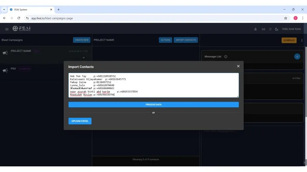Click the right panel vertical scrollbar
Screen dimensions: 307x172
click(x=306, y=82)
